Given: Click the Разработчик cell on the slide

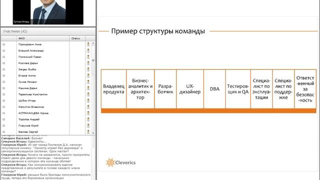Looking at the screenshot, I should (x=165, y=89).
